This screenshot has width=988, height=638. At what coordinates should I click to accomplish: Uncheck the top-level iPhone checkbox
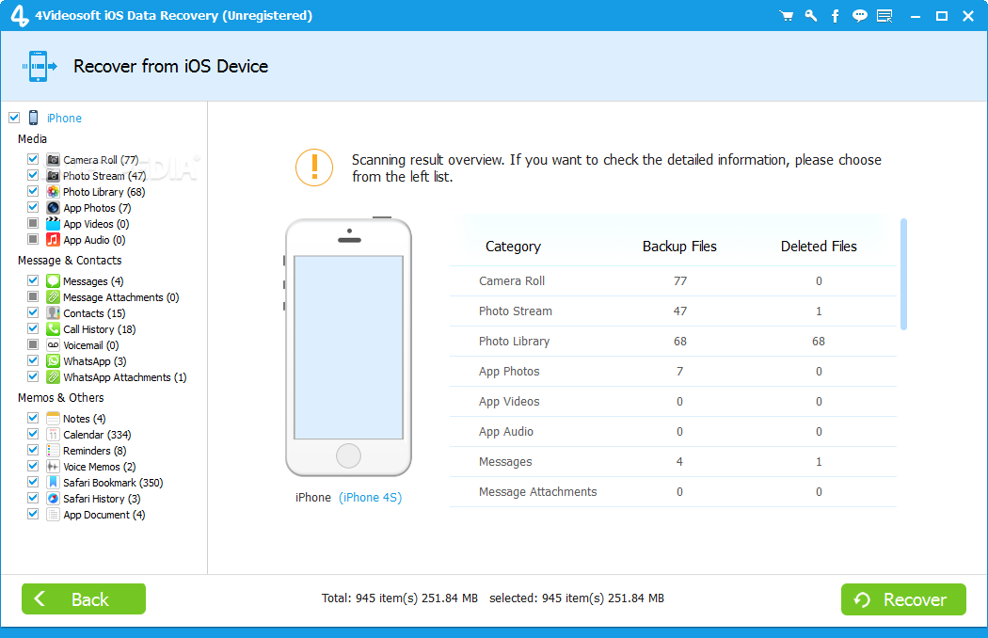pyautogui.click(x=14, y=118)
